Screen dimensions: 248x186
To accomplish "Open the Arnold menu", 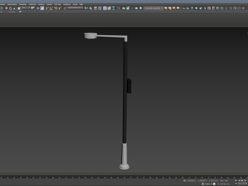I will [75, 4].
